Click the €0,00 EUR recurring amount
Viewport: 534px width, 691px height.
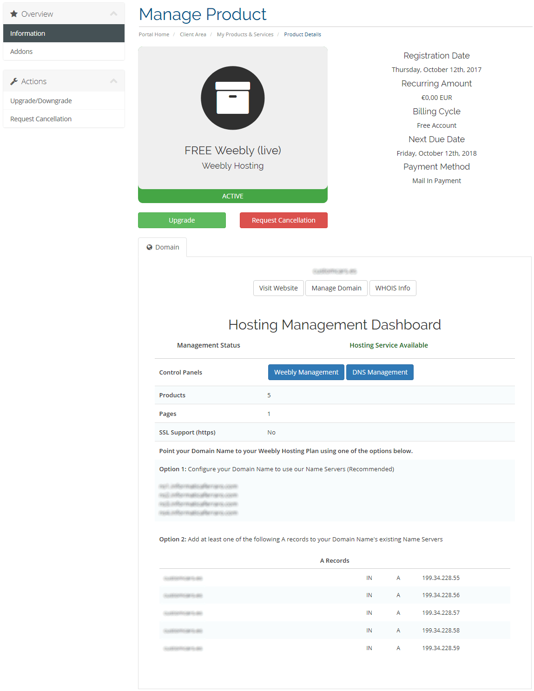(436, 98)
